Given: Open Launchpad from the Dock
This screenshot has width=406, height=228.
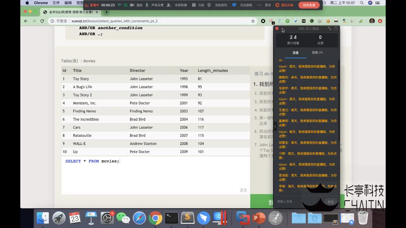Looking at the screenshot, I should 59,218.
